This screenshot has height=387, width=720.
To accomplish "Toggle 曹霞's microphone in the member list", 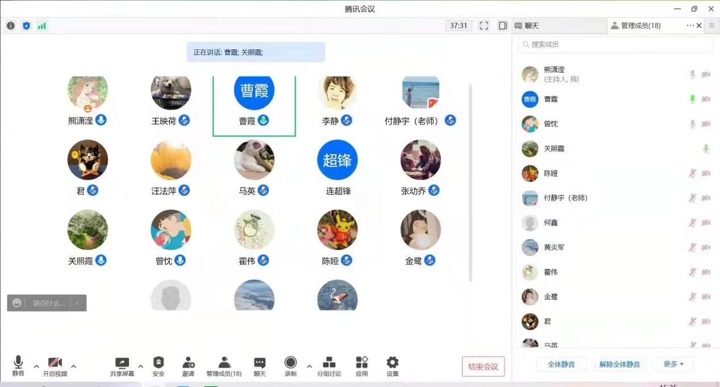I will point(692,99).
